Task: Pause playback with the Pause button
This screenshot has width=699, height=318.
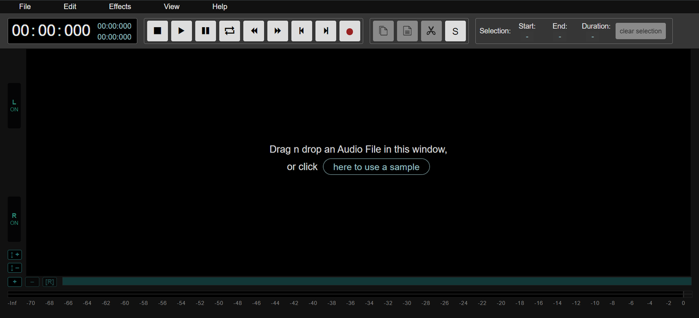Action: coord(205,31)
